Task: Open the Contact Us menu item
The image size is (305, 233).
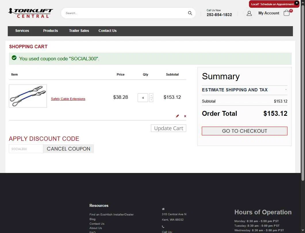Action: point(108,31)
